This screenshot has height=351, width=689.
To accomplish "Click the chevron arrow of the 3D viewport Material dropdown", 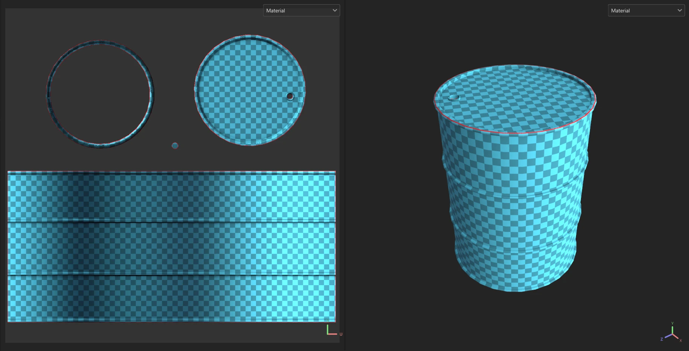I will pos(680,11).
